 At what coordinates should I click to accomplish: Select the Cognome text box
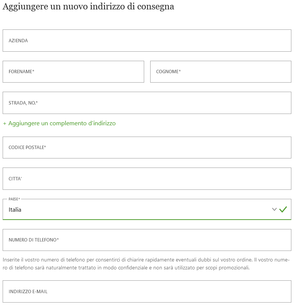(221, 72)
